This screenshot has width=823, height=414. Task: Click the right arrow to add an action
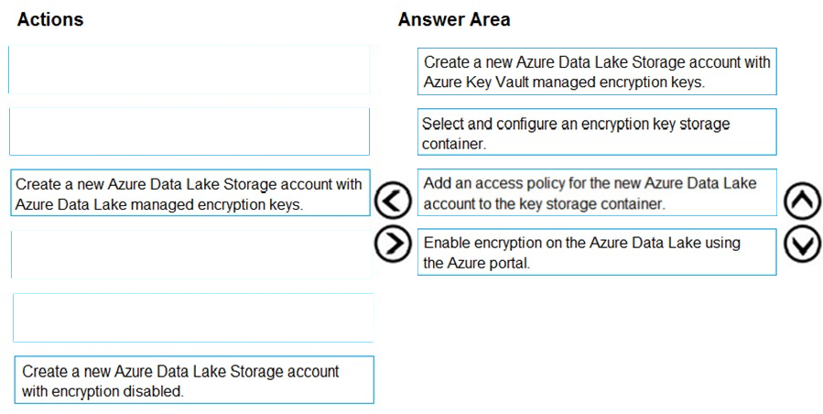(392, 245)
